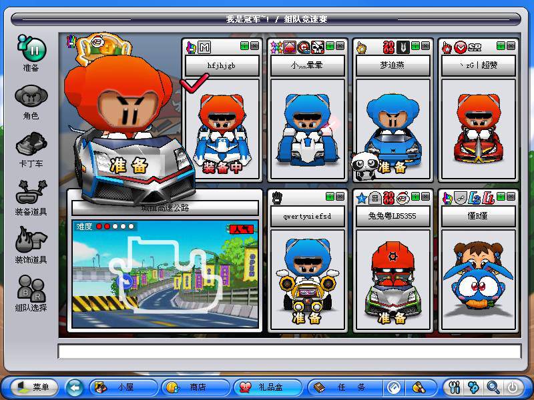Screen dimensions: 534x400
Task: Open the 菜单 menu
Action: click(34, 387)
